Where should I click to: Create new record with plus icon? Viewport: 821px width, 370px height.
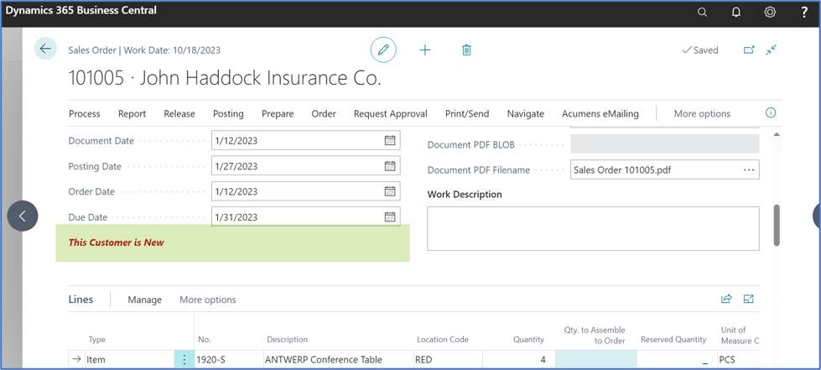(x=425, y=50)
